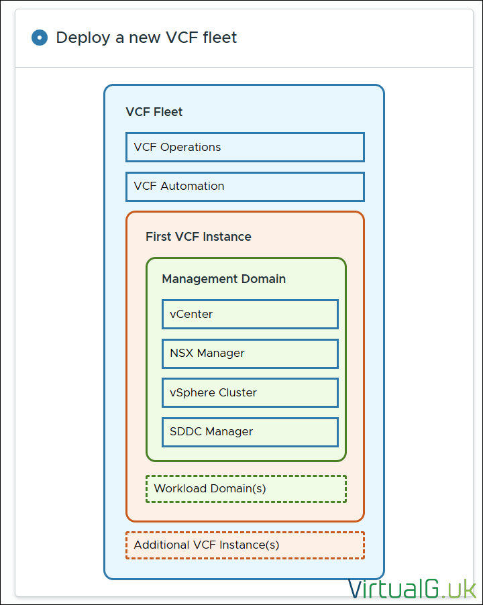
Task: Select the SDDC Manager component box
Action: point(250,432)
